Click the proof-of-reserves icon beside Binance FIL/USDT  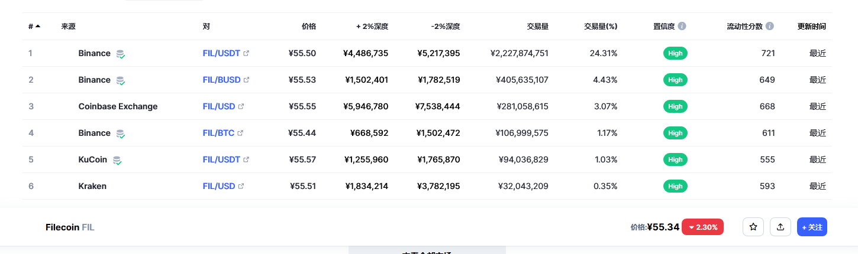point(120,54)
